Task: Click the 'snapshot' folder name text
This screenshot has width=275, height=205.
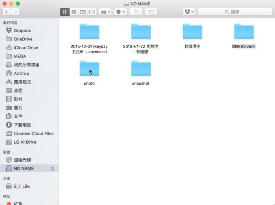Action: (141, 83)
